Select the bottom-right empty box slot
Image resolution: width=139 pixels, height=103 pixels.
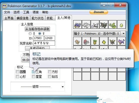coord(121,76)
